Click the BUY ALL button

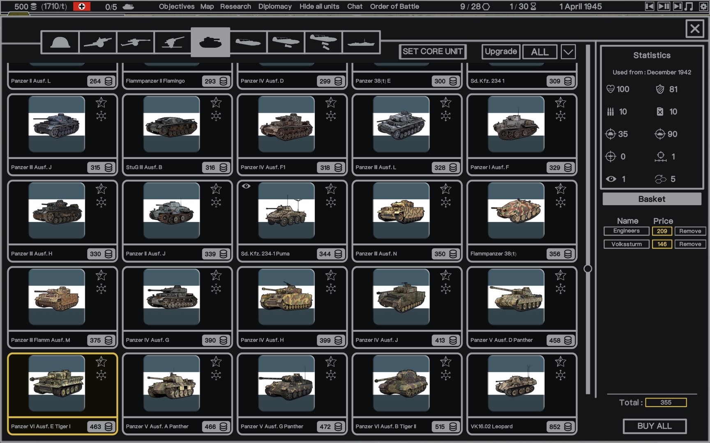[x=654, y=426]
